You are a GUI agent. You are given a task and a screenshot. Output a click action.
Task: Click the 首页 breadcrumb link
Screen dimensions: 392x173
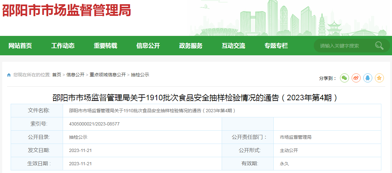tap(57, 75)
